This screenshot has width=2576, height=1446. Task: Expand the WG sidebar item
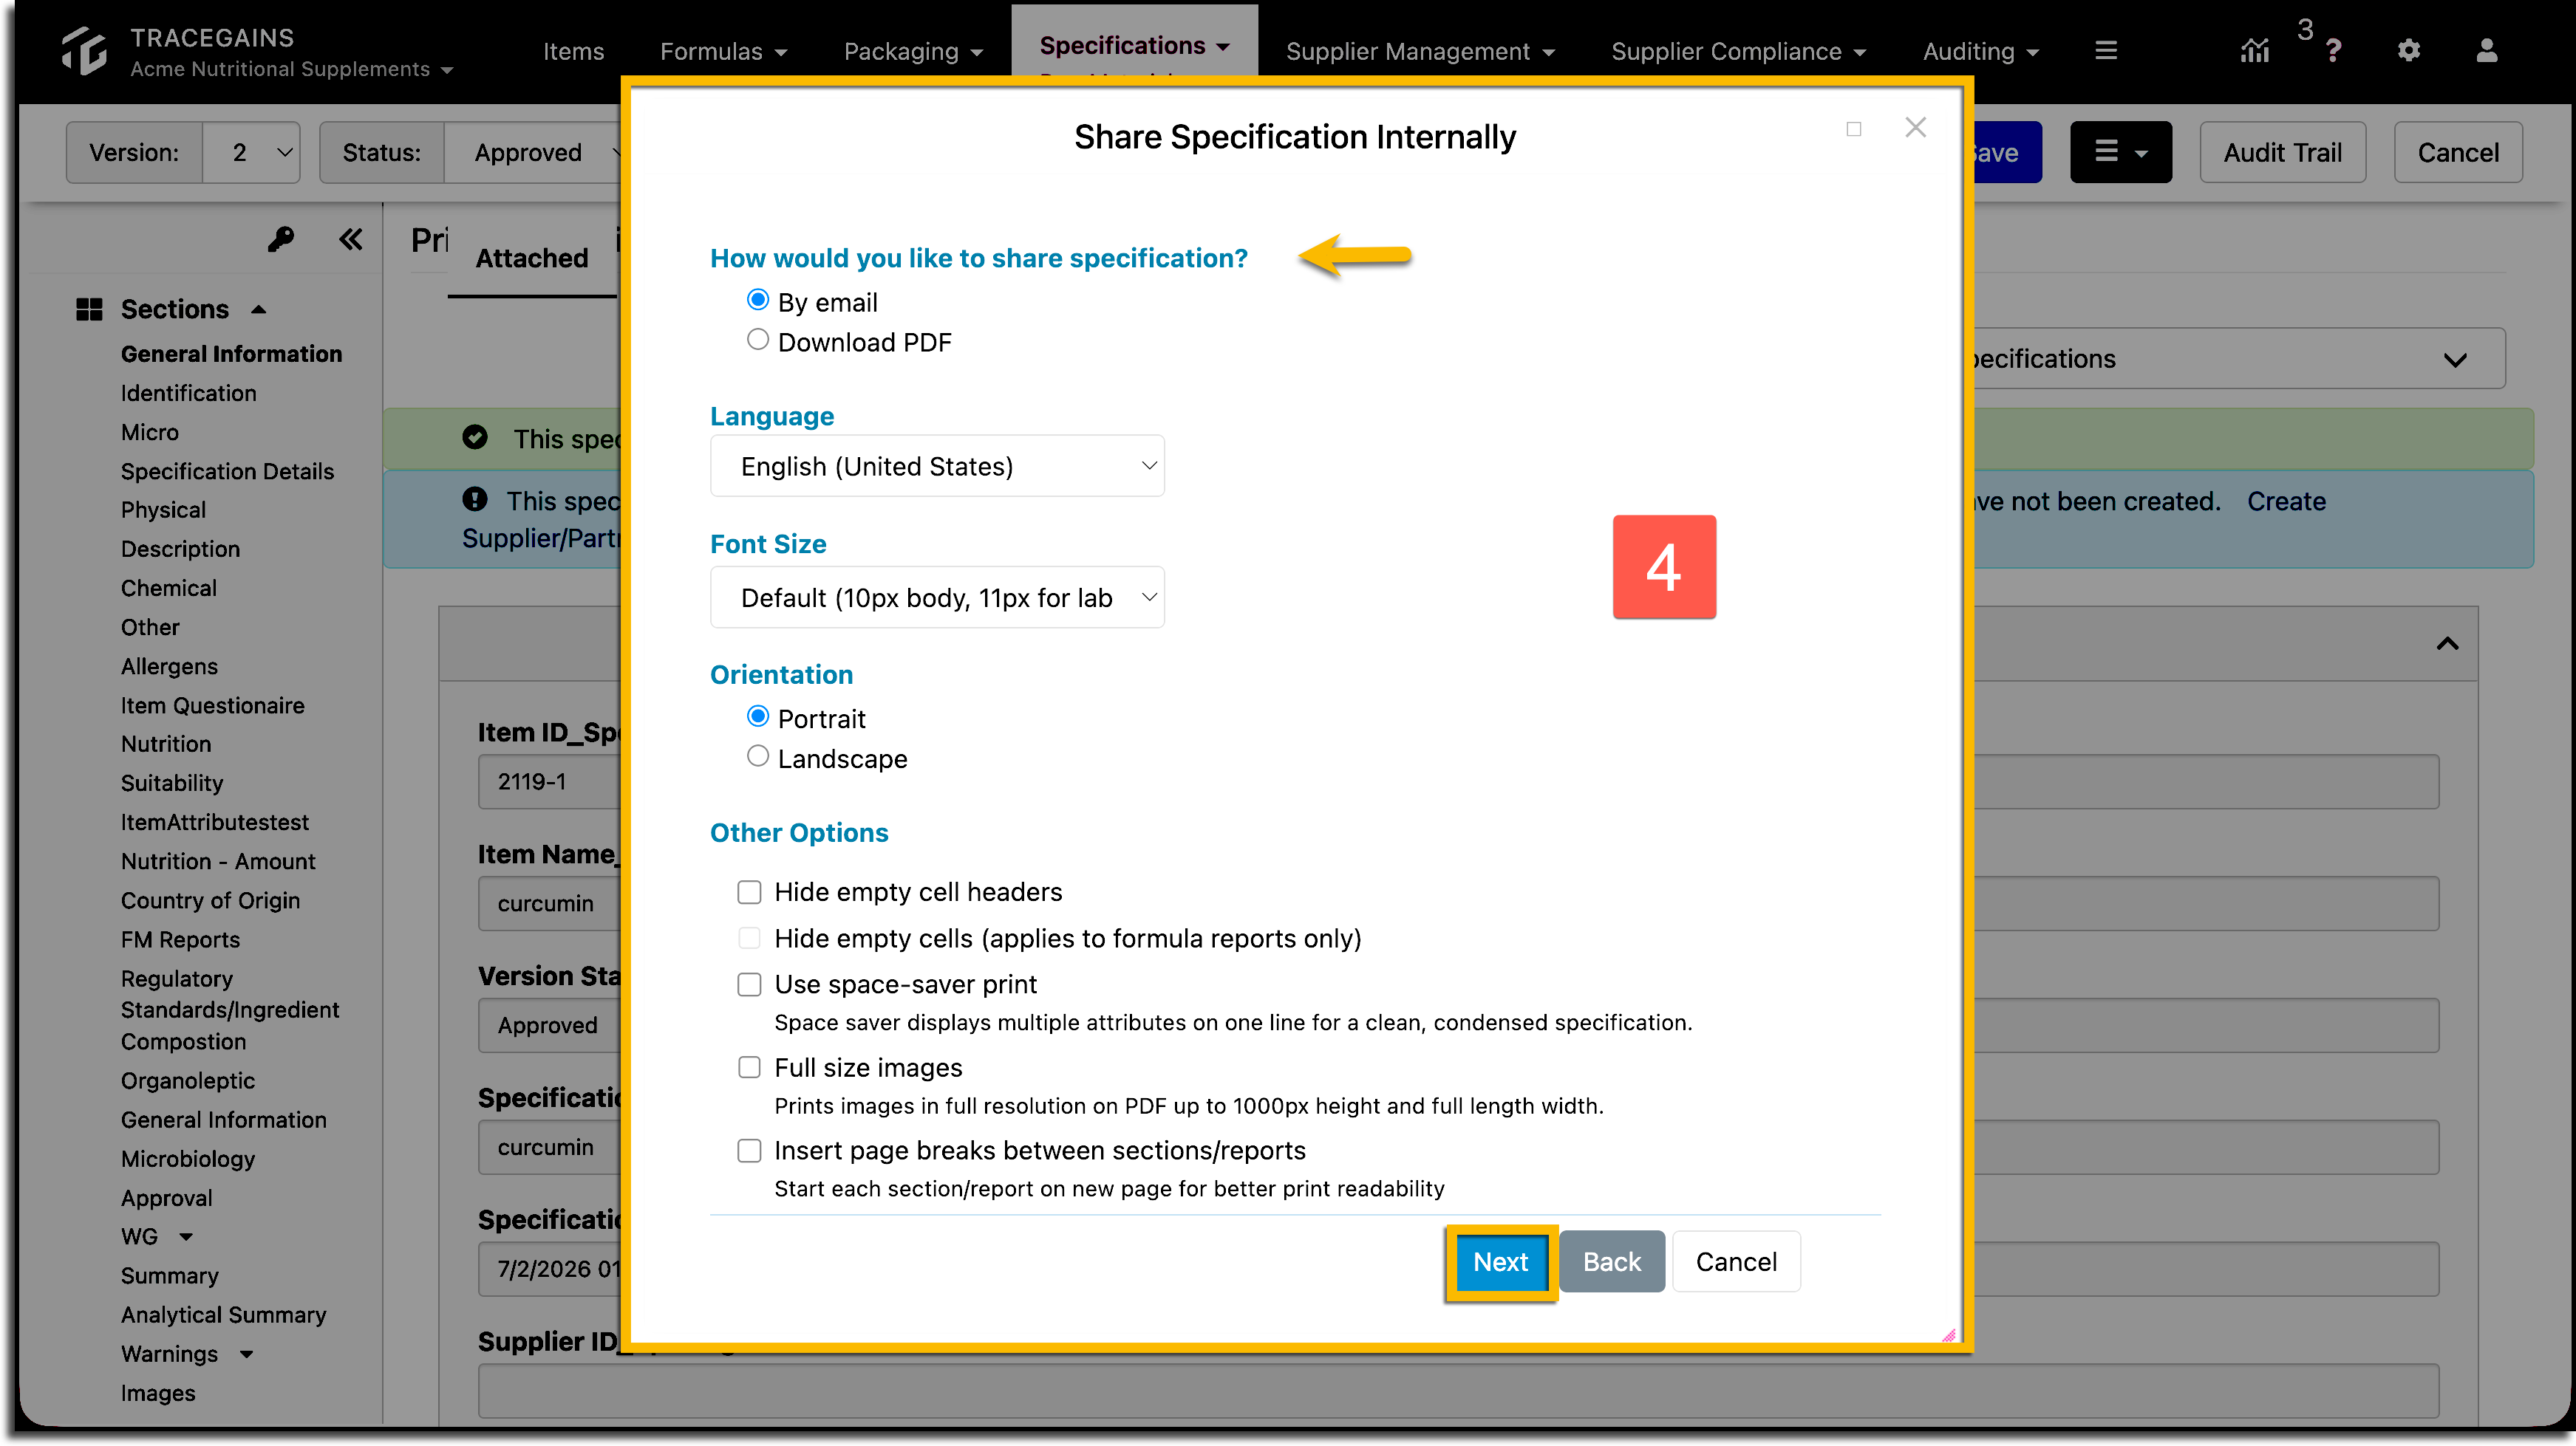click(x=185, y=1236)
